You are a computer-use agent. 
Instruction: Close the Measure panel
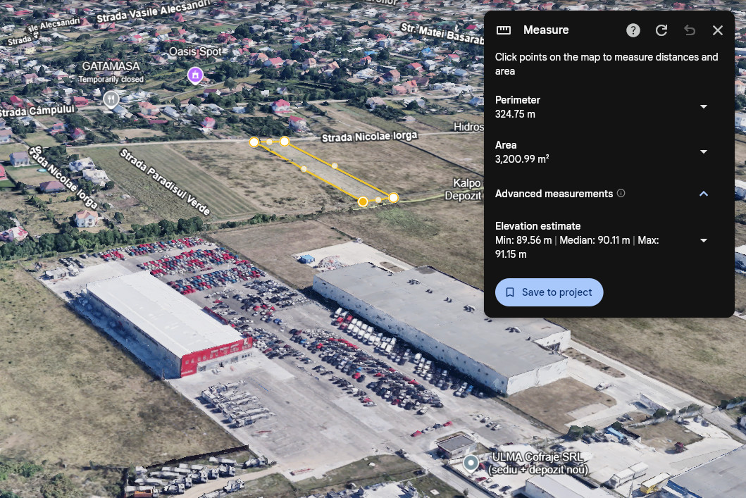point(717,30)
